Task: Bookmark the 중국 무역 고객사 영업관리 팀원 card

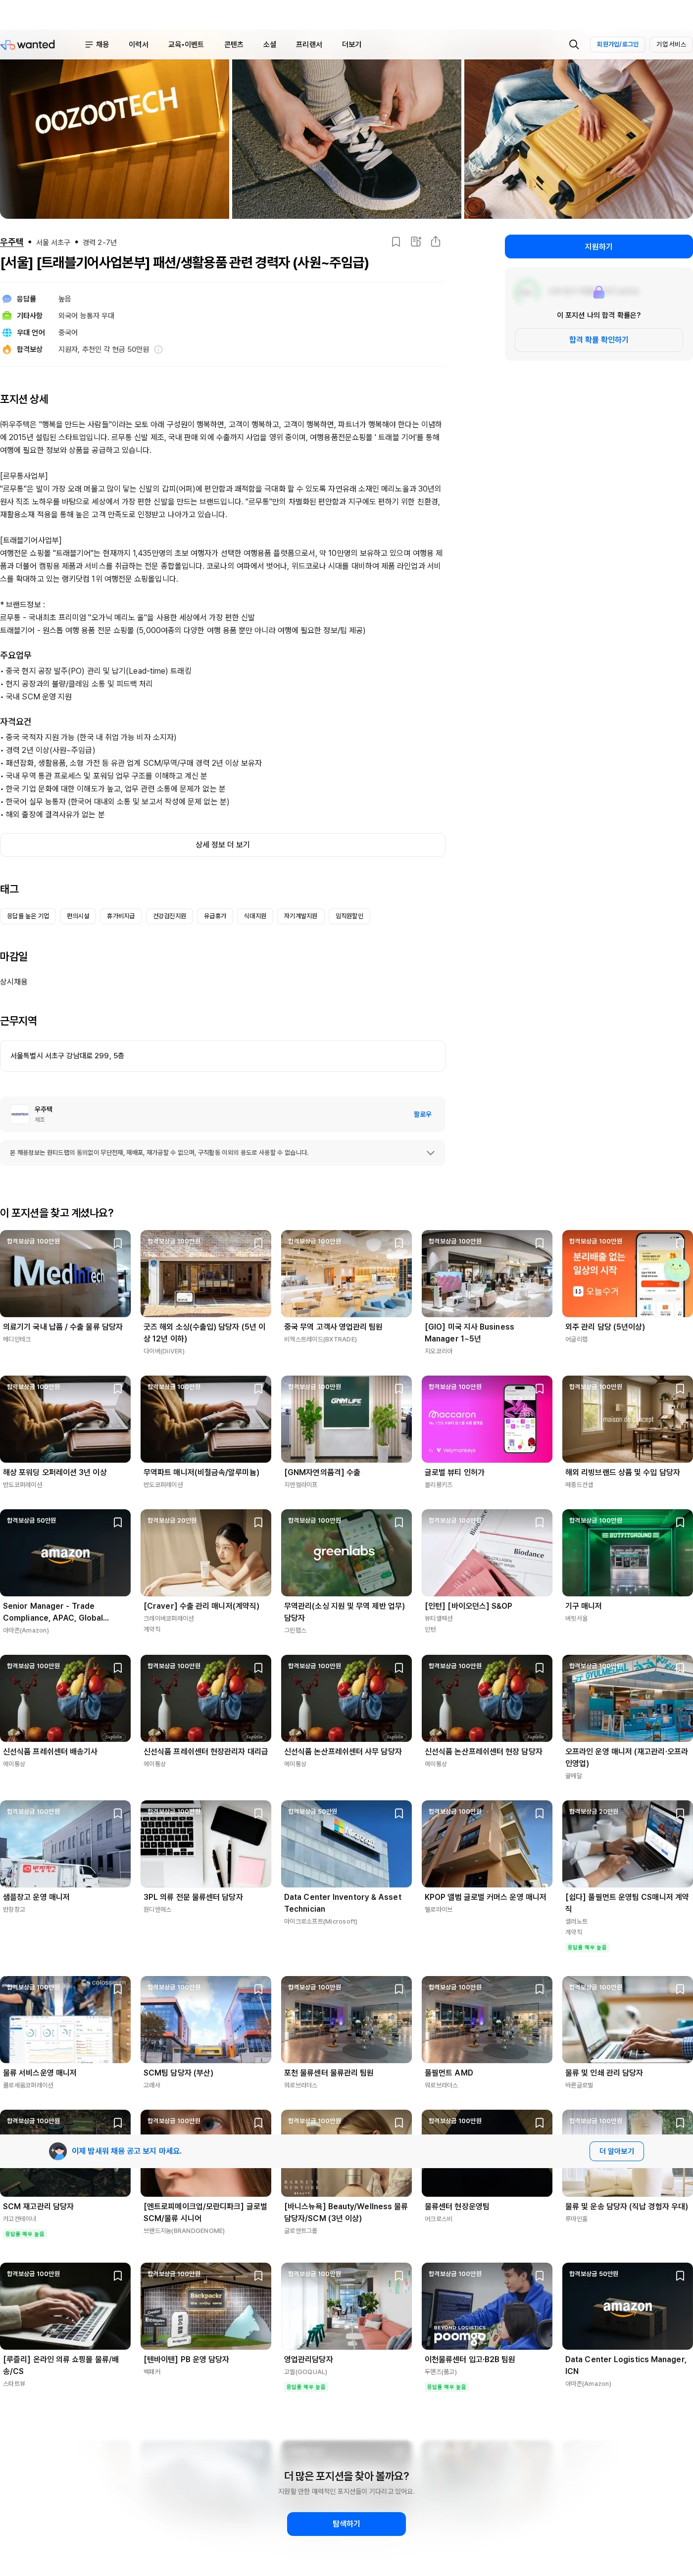Action: [399, 1243]
